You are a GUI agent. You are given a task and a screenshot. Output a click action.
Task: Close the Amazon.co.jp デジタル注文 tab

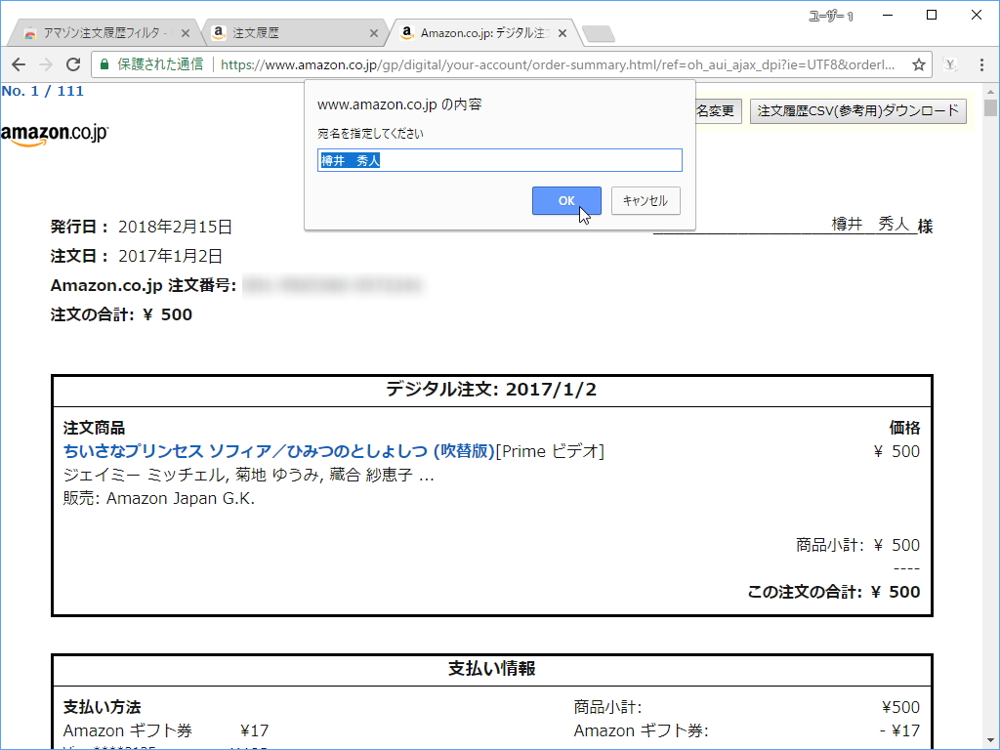coord(562,31)
